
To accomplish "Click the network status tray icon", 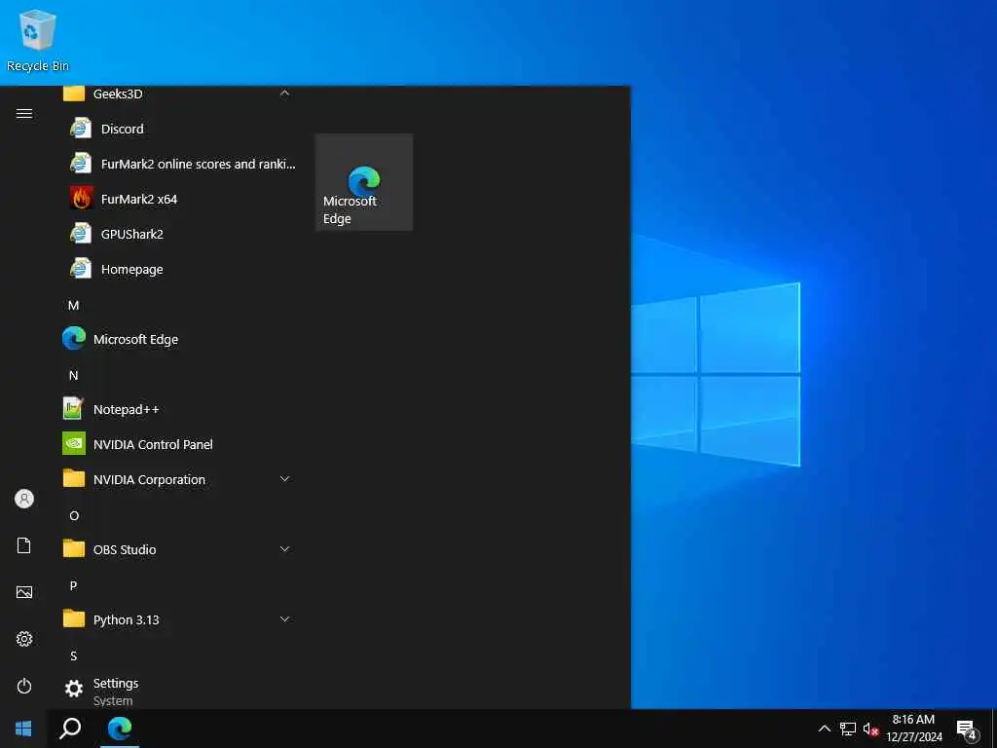I will tap(848, 729).
